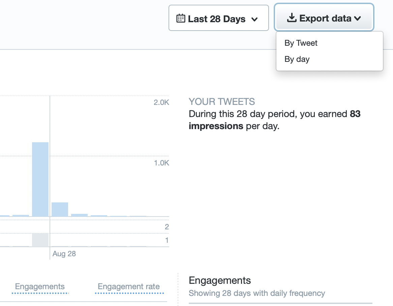The width and height of the screenshot is (393, 306).
Task: Click the calendar icon in date range button
Action: 181,18
